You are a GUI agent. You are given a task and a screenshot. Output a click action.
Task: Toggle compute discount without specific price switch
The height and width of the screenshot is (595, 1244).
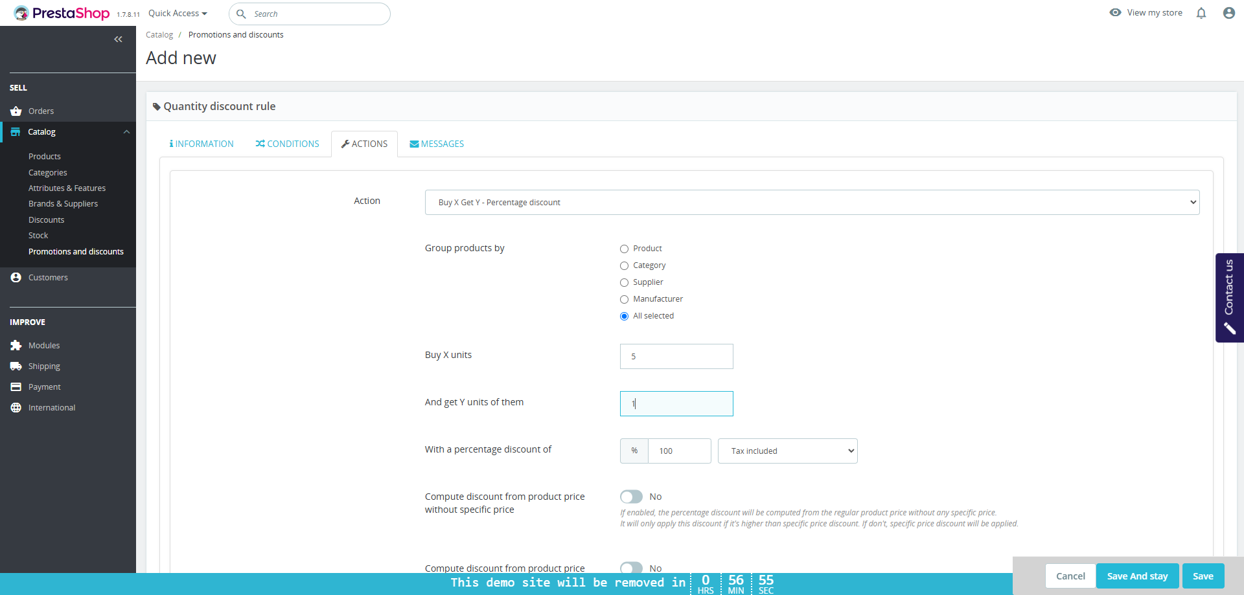click(631, 497)
